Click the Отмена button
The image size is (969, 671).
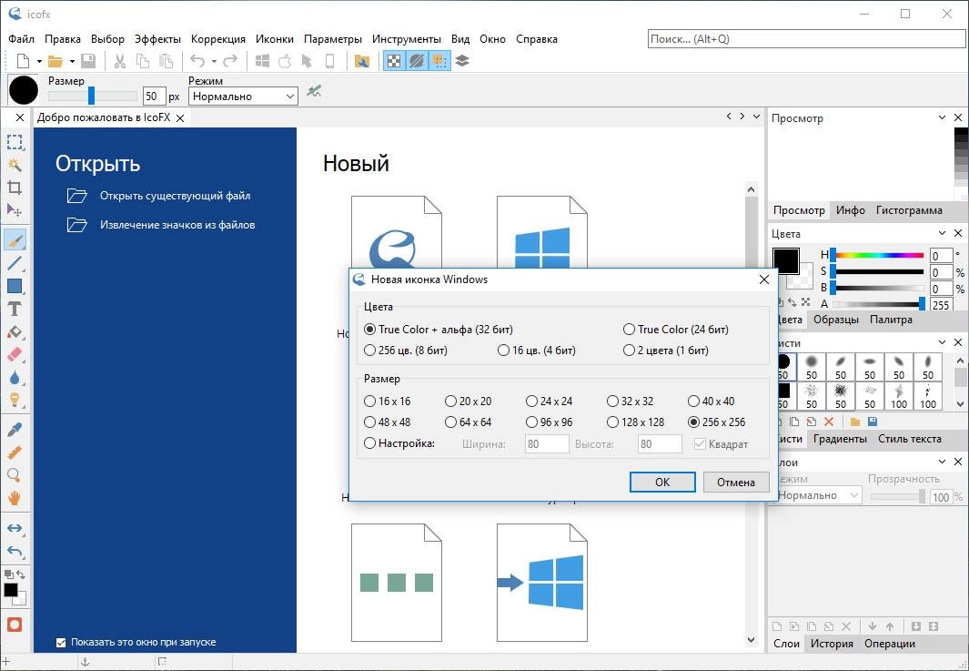[x=736, y=483]
